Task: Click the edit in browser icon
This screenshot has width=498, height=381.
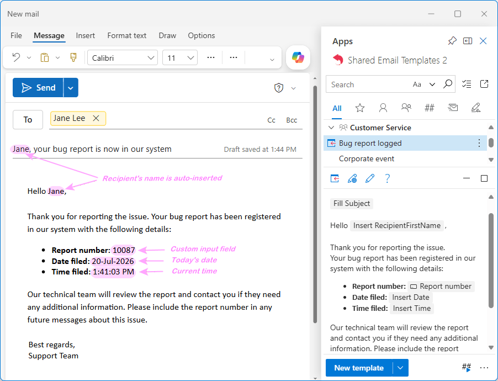Action: pyautogui.click(x=352, y=178)
